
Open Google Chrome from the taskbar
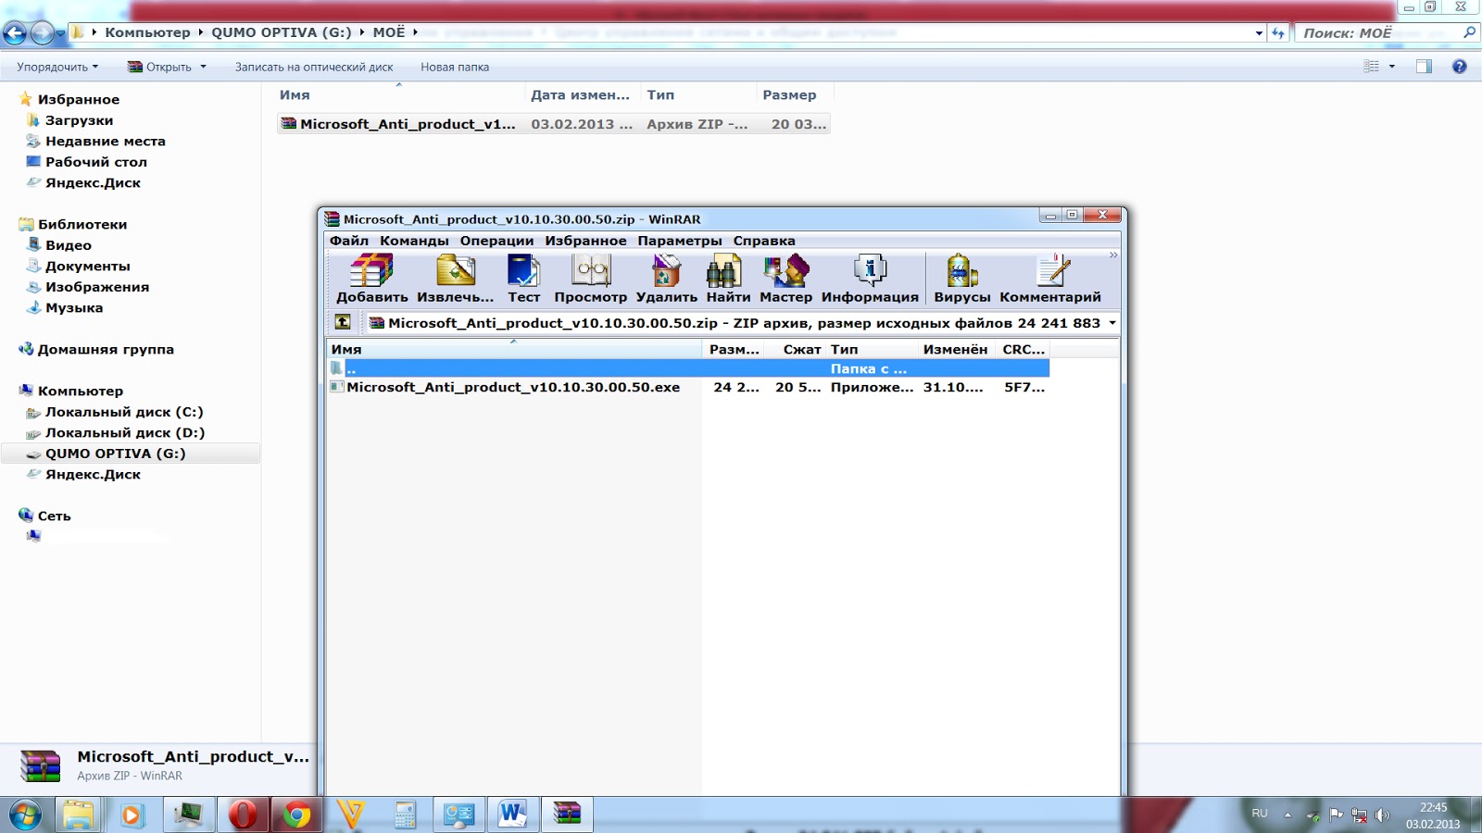[296, 814]
